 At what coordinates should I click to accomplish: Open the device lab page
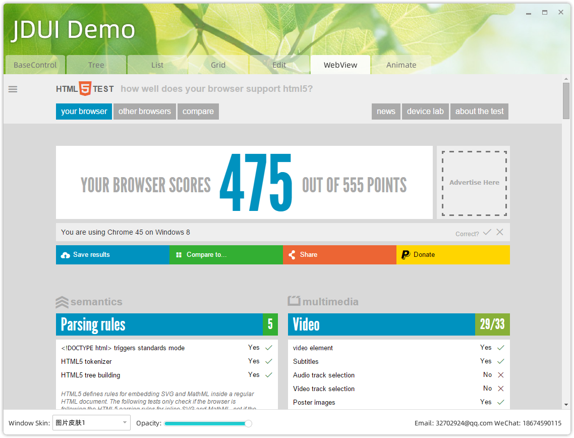point(425,112)
